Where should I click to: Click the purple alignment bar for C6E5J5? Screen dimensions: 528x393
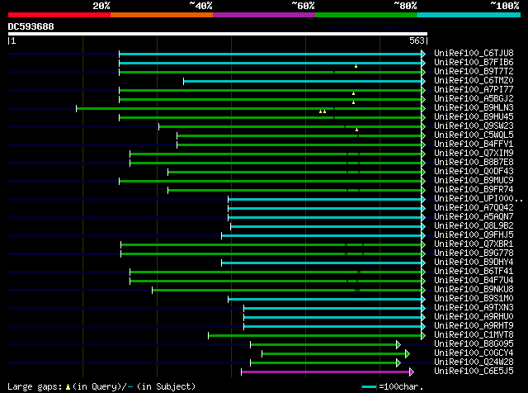tap(325, 372)
